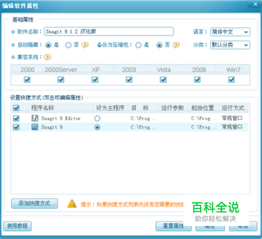Toggle select-all checkbox in shortcut list header
This screenshot has height=239, width=262.
(16, 108)
